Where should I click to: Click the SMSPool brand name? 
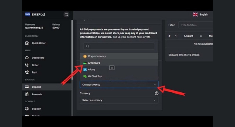point(38,14)
